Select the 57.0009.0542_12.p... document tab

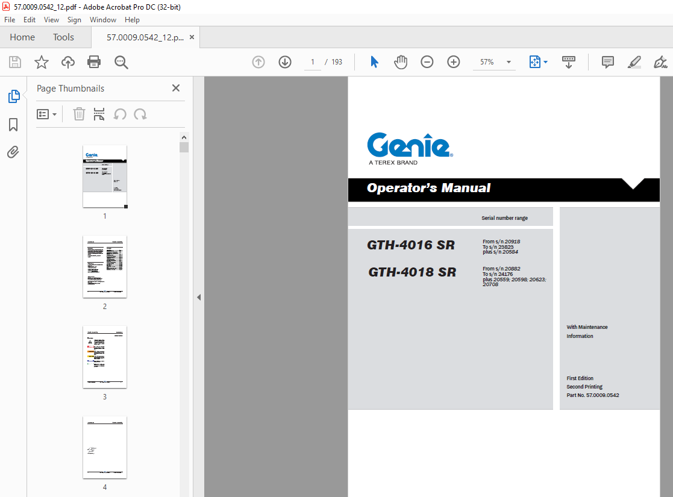(145, 37)
